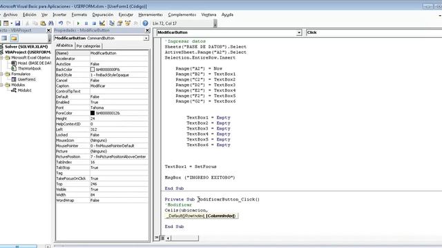Click the View Object icon in project panel

pos(4,39)
